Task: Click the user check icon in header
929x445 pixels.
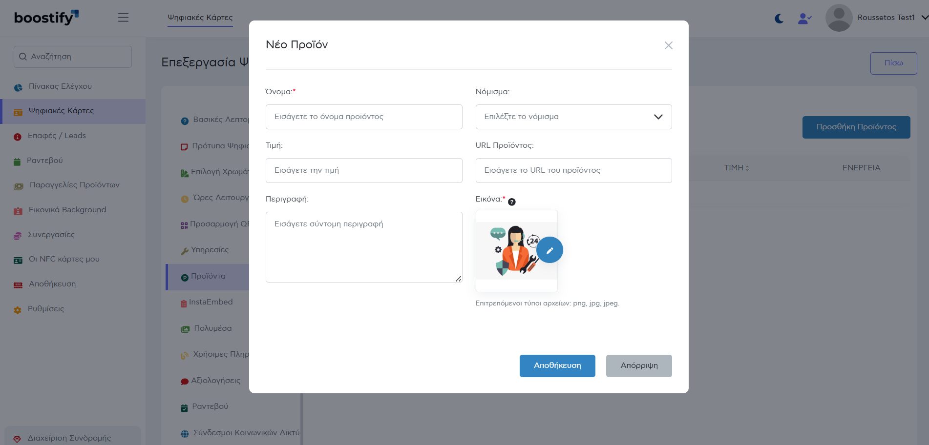Action: (x=804, y=19)
